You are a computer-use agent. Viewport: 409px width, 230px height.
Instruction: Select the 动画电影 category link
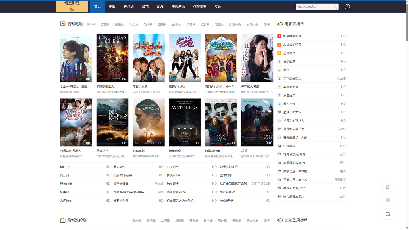pyautogui.click(x=235, y=24)
